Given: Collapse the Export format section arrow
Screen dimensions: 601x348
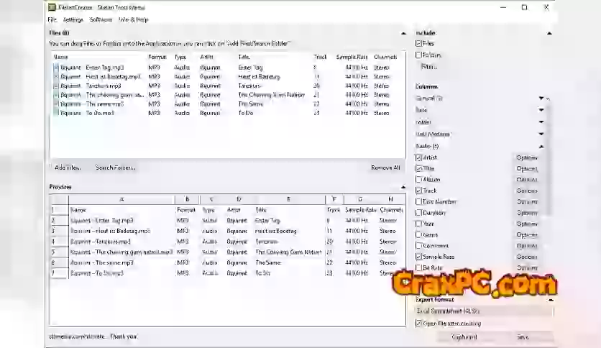Looking at the screenshot, I should click(x=549, y=300).
